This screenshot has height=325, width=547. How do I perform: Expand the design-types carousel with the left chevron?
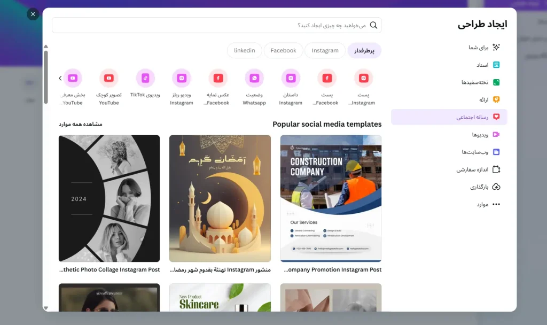(x=60, y=78)
